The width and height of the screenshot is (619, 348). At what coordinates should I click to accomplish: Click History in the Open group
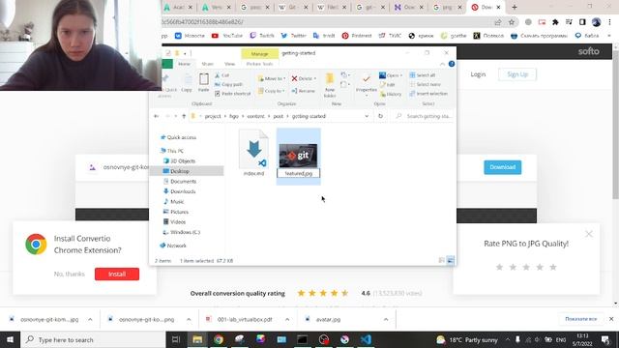[391, 94]
